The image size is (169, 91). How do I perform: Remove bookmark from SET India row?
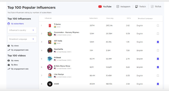pos(158,42)
